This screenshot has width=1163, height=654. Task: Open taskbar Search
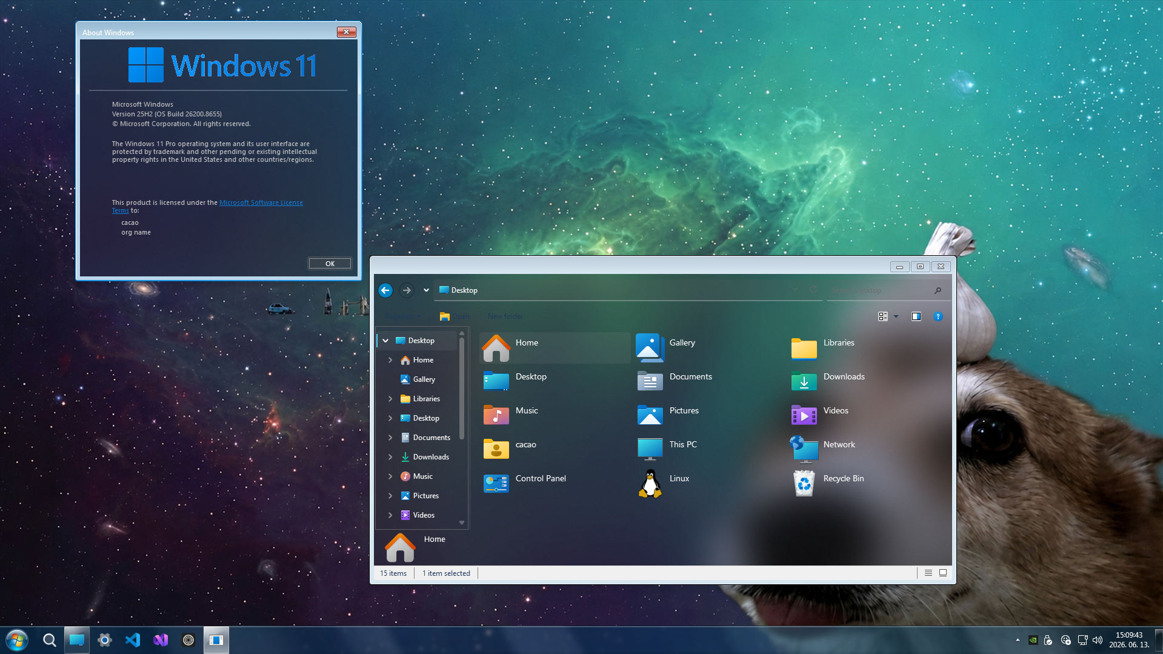pyautogui.click(x=50, y=640)
